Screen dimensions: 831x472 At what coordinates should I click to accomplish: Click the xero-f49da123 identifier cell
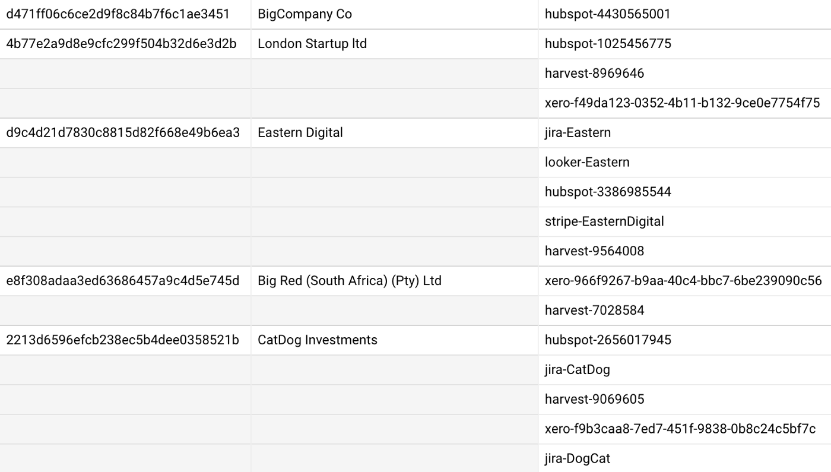click(x=682, y=103)
